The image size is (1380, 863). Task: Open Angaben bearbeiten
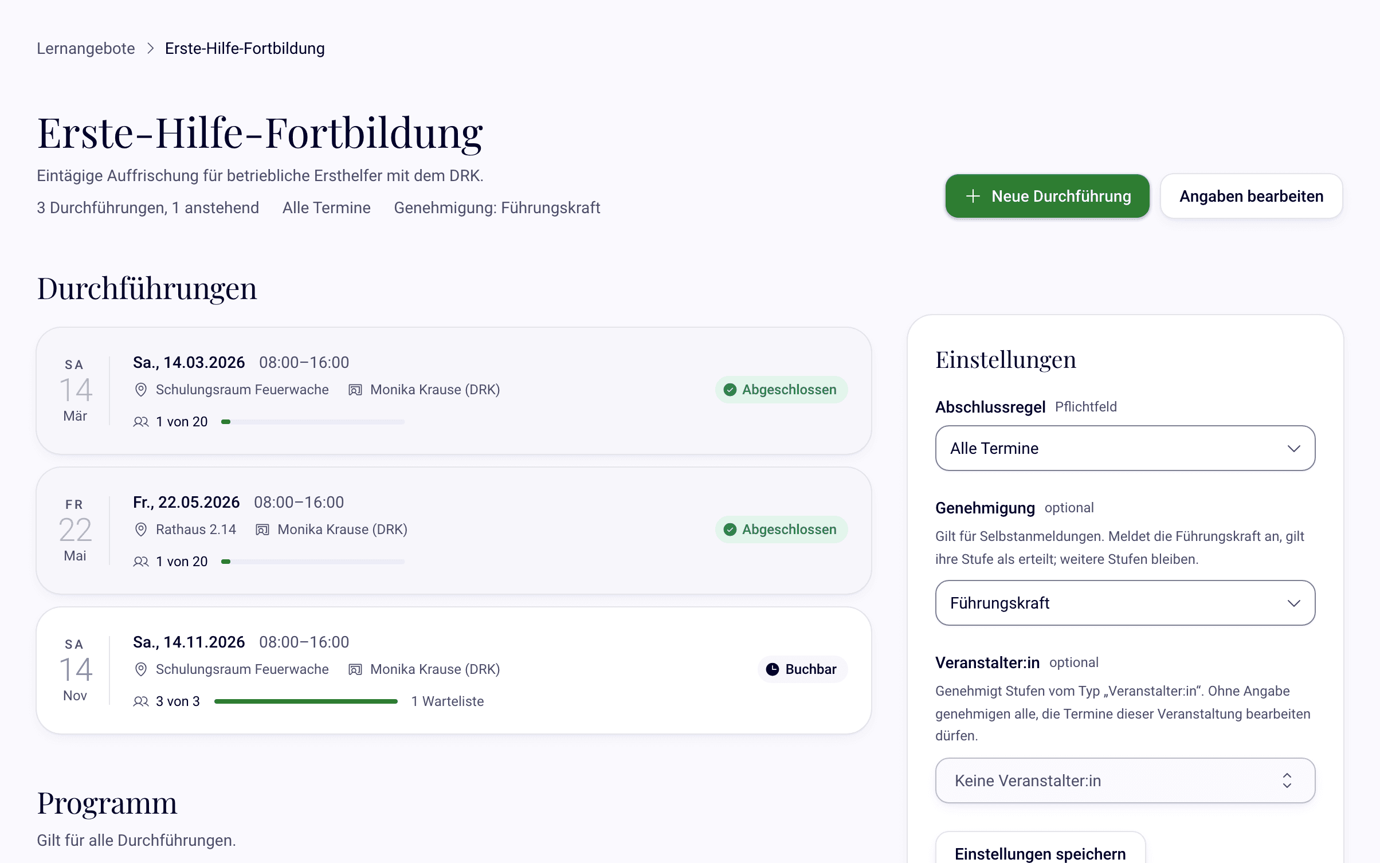coord(1251,196)
